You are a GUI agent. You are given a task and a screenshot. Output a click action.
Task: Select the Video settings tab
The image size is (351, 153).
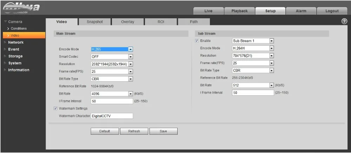(x=61, y=22)
